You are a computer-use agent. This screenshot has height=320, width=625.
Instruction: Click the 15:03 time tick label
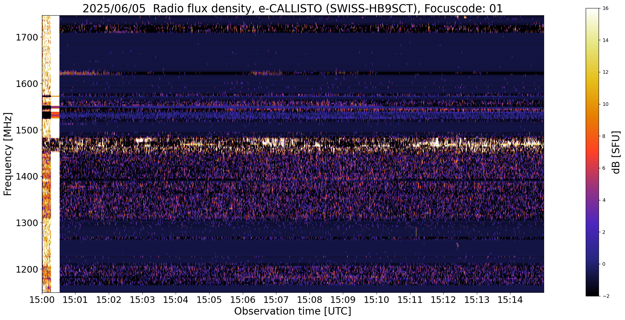pos(142,300)
